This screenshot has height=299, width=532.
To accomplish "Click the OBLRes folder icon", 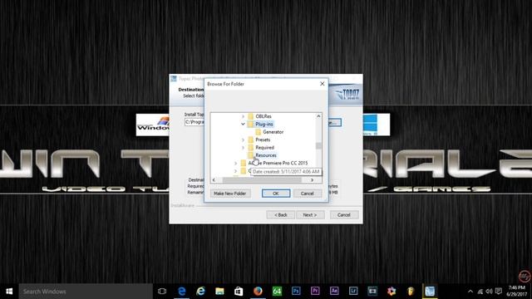I will coord(251,116).
